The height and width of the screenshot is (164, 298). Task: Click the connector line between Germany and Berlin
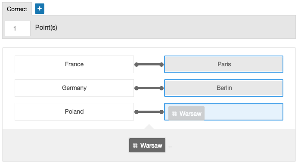149,88
